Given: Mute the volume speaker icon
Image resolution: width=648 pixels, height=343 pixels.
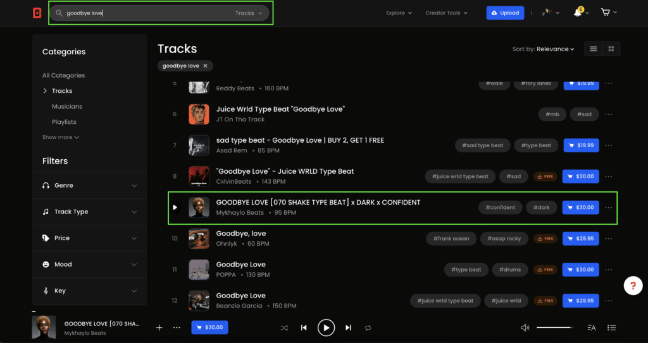Looking at the screenshot, I should pos(525,328).
